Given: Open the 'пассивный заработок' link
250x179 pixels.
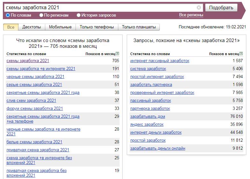Looking at the screenshot, I should tap(151, 101).
